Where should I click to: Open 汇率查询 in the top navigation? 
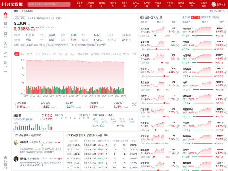pos(79,4)
